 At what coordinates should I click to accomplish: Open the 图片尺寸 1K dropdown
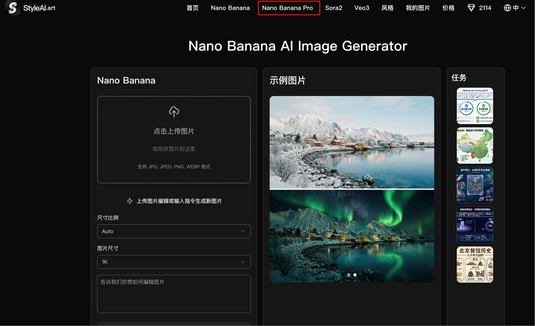click(x=174, y=262)
